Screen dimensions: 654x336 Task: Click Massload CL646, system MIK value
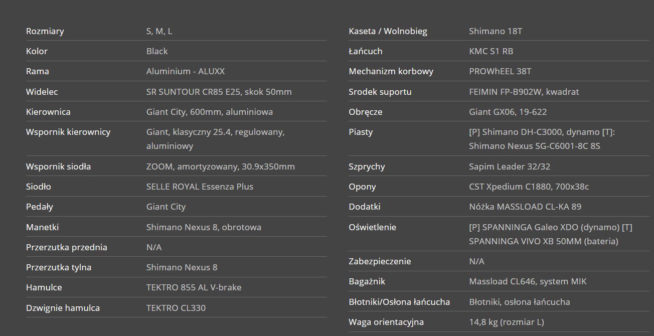528,282
